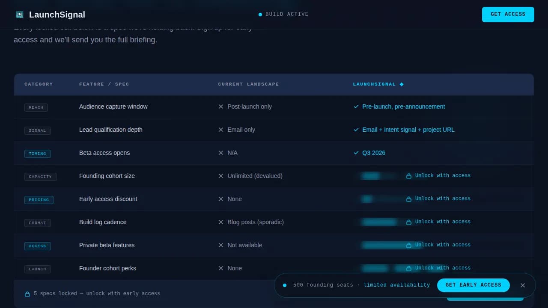Click the X icon beside 'N/A'
Viewport: 548px width, 308px height.
pos(221,153)
